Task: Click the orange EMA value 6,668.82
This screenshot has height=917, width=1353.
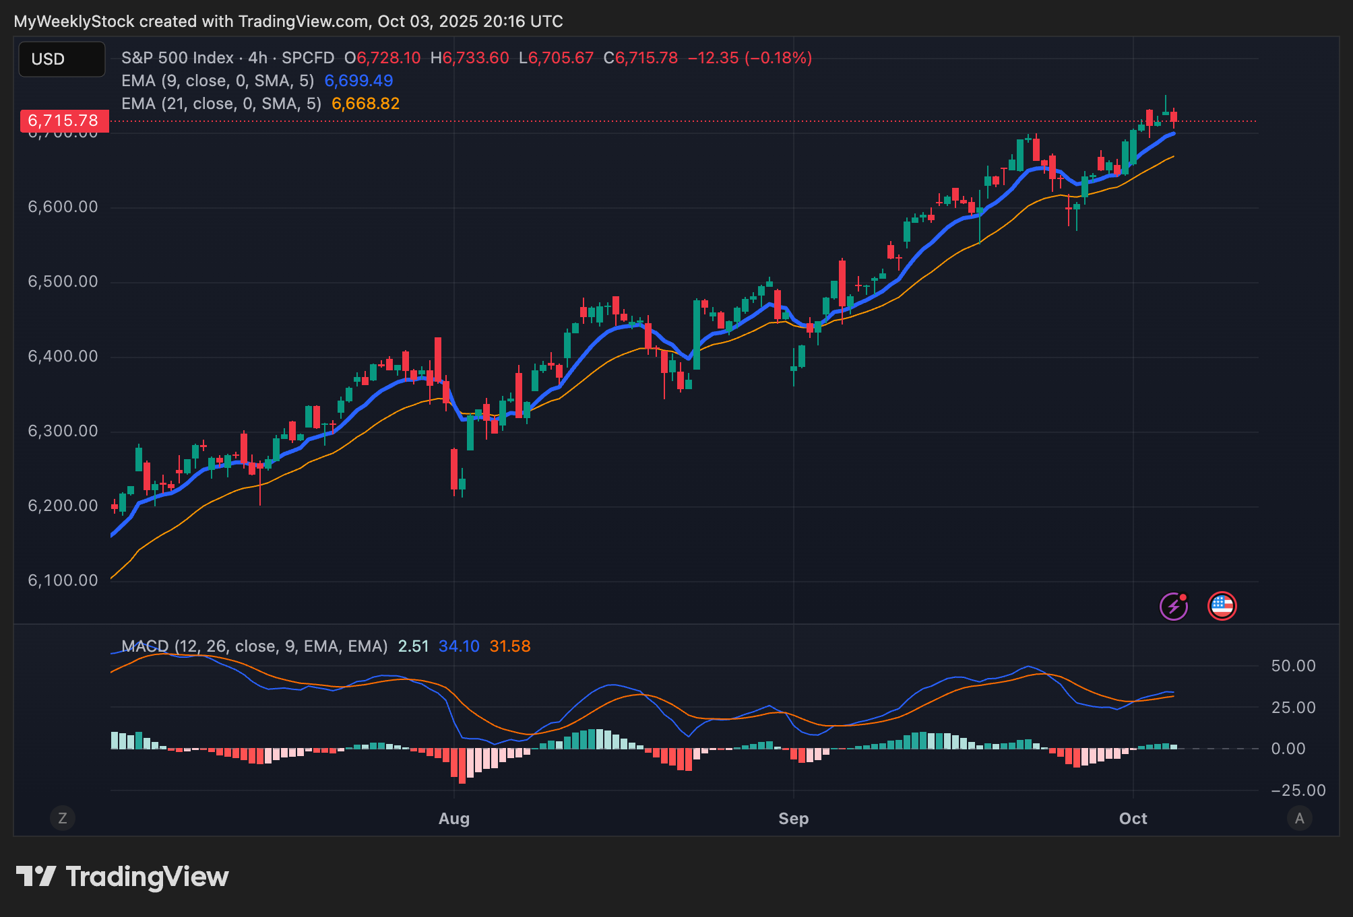Action: click(365, 104)
